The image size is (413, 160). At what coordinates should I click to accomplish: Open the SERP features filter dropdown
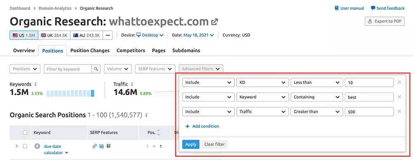(155, 69)
